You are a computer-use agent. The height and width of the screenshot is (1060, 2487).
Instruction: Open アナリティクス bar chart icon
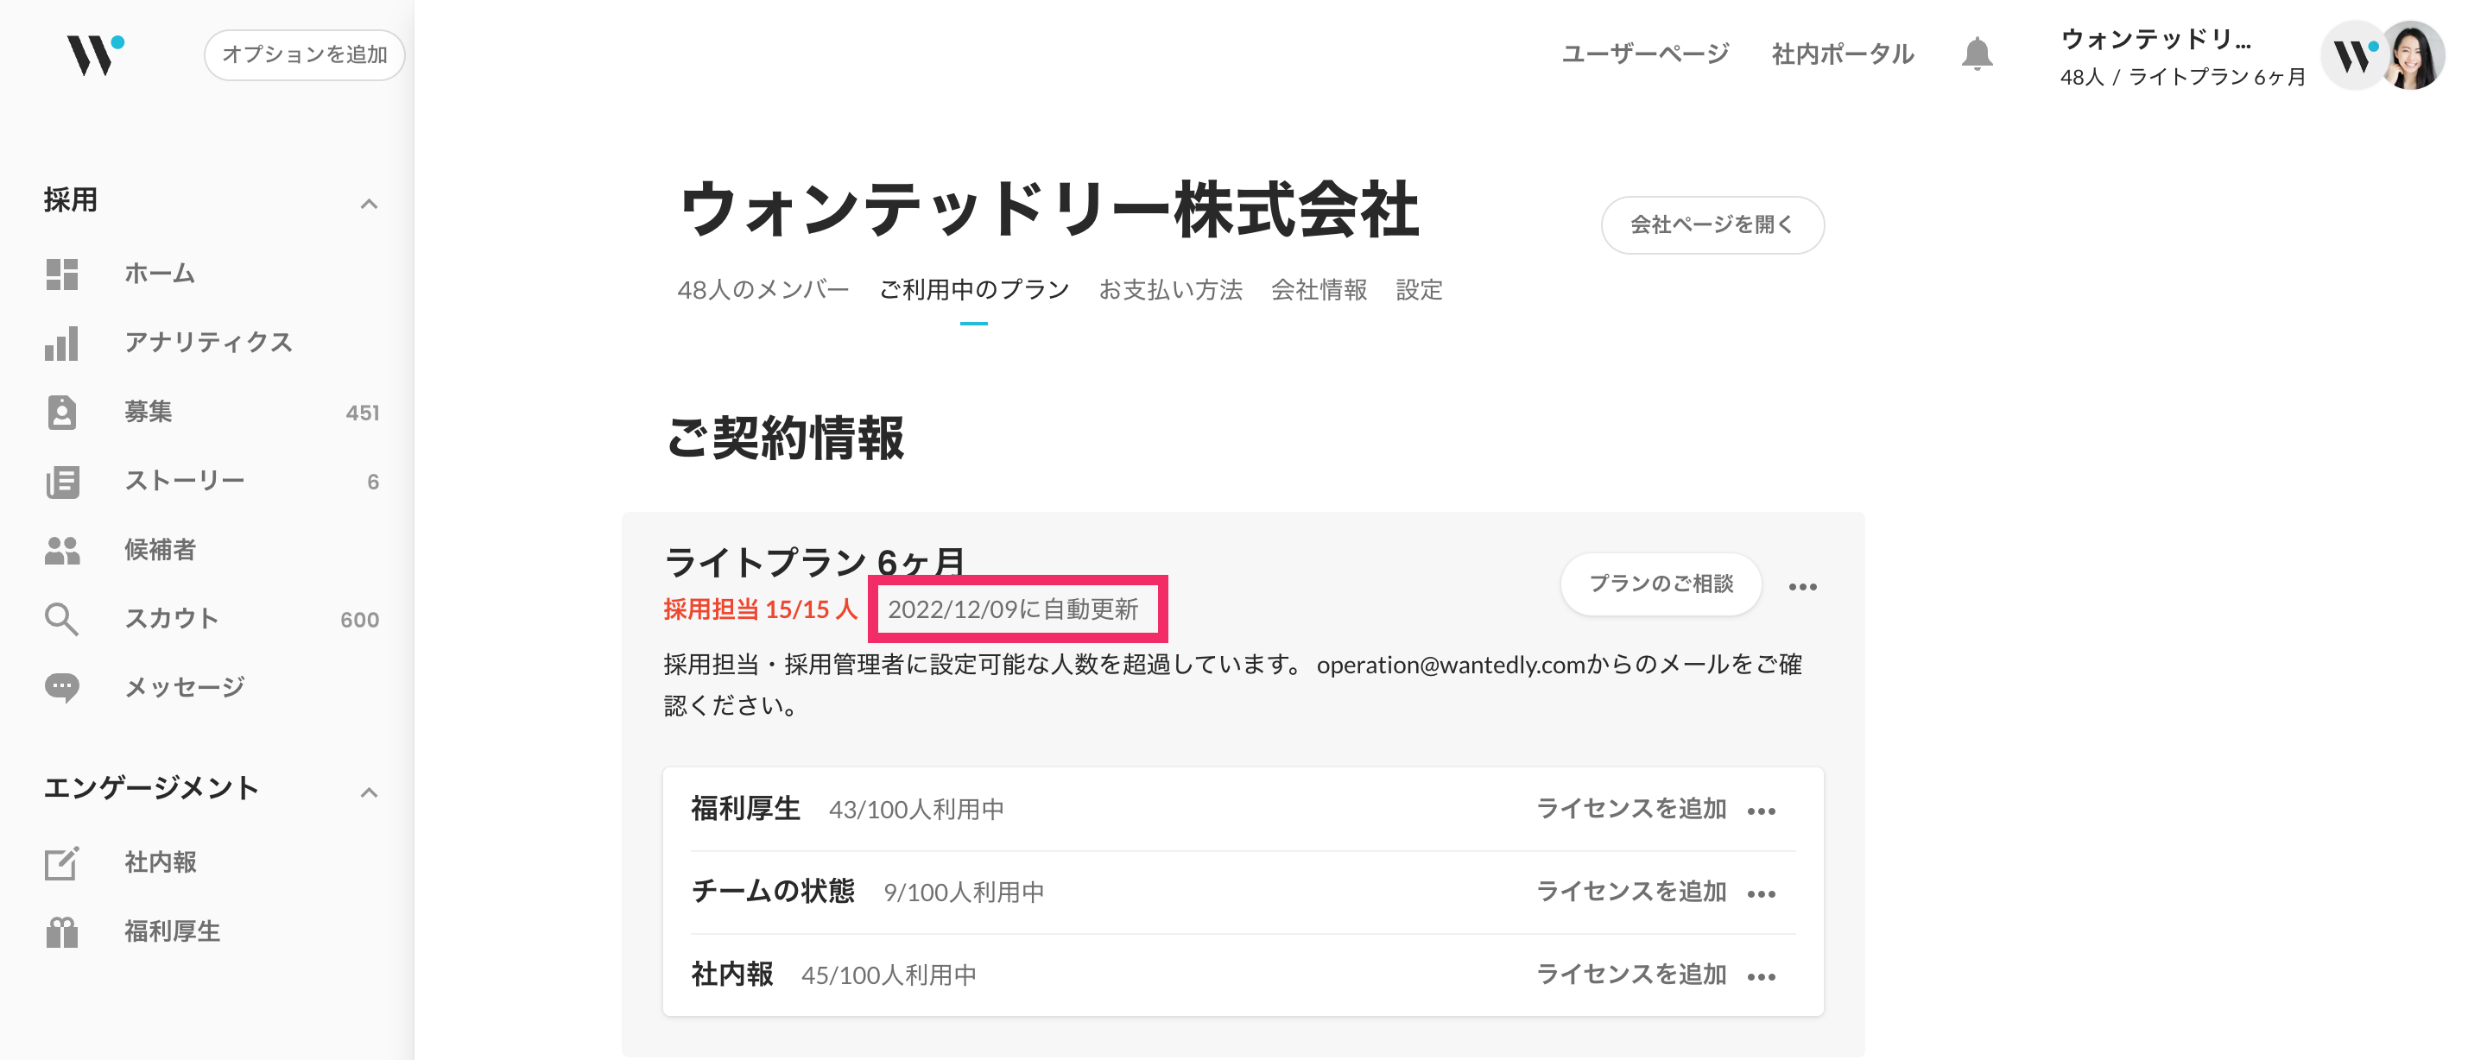pos(62,344)
